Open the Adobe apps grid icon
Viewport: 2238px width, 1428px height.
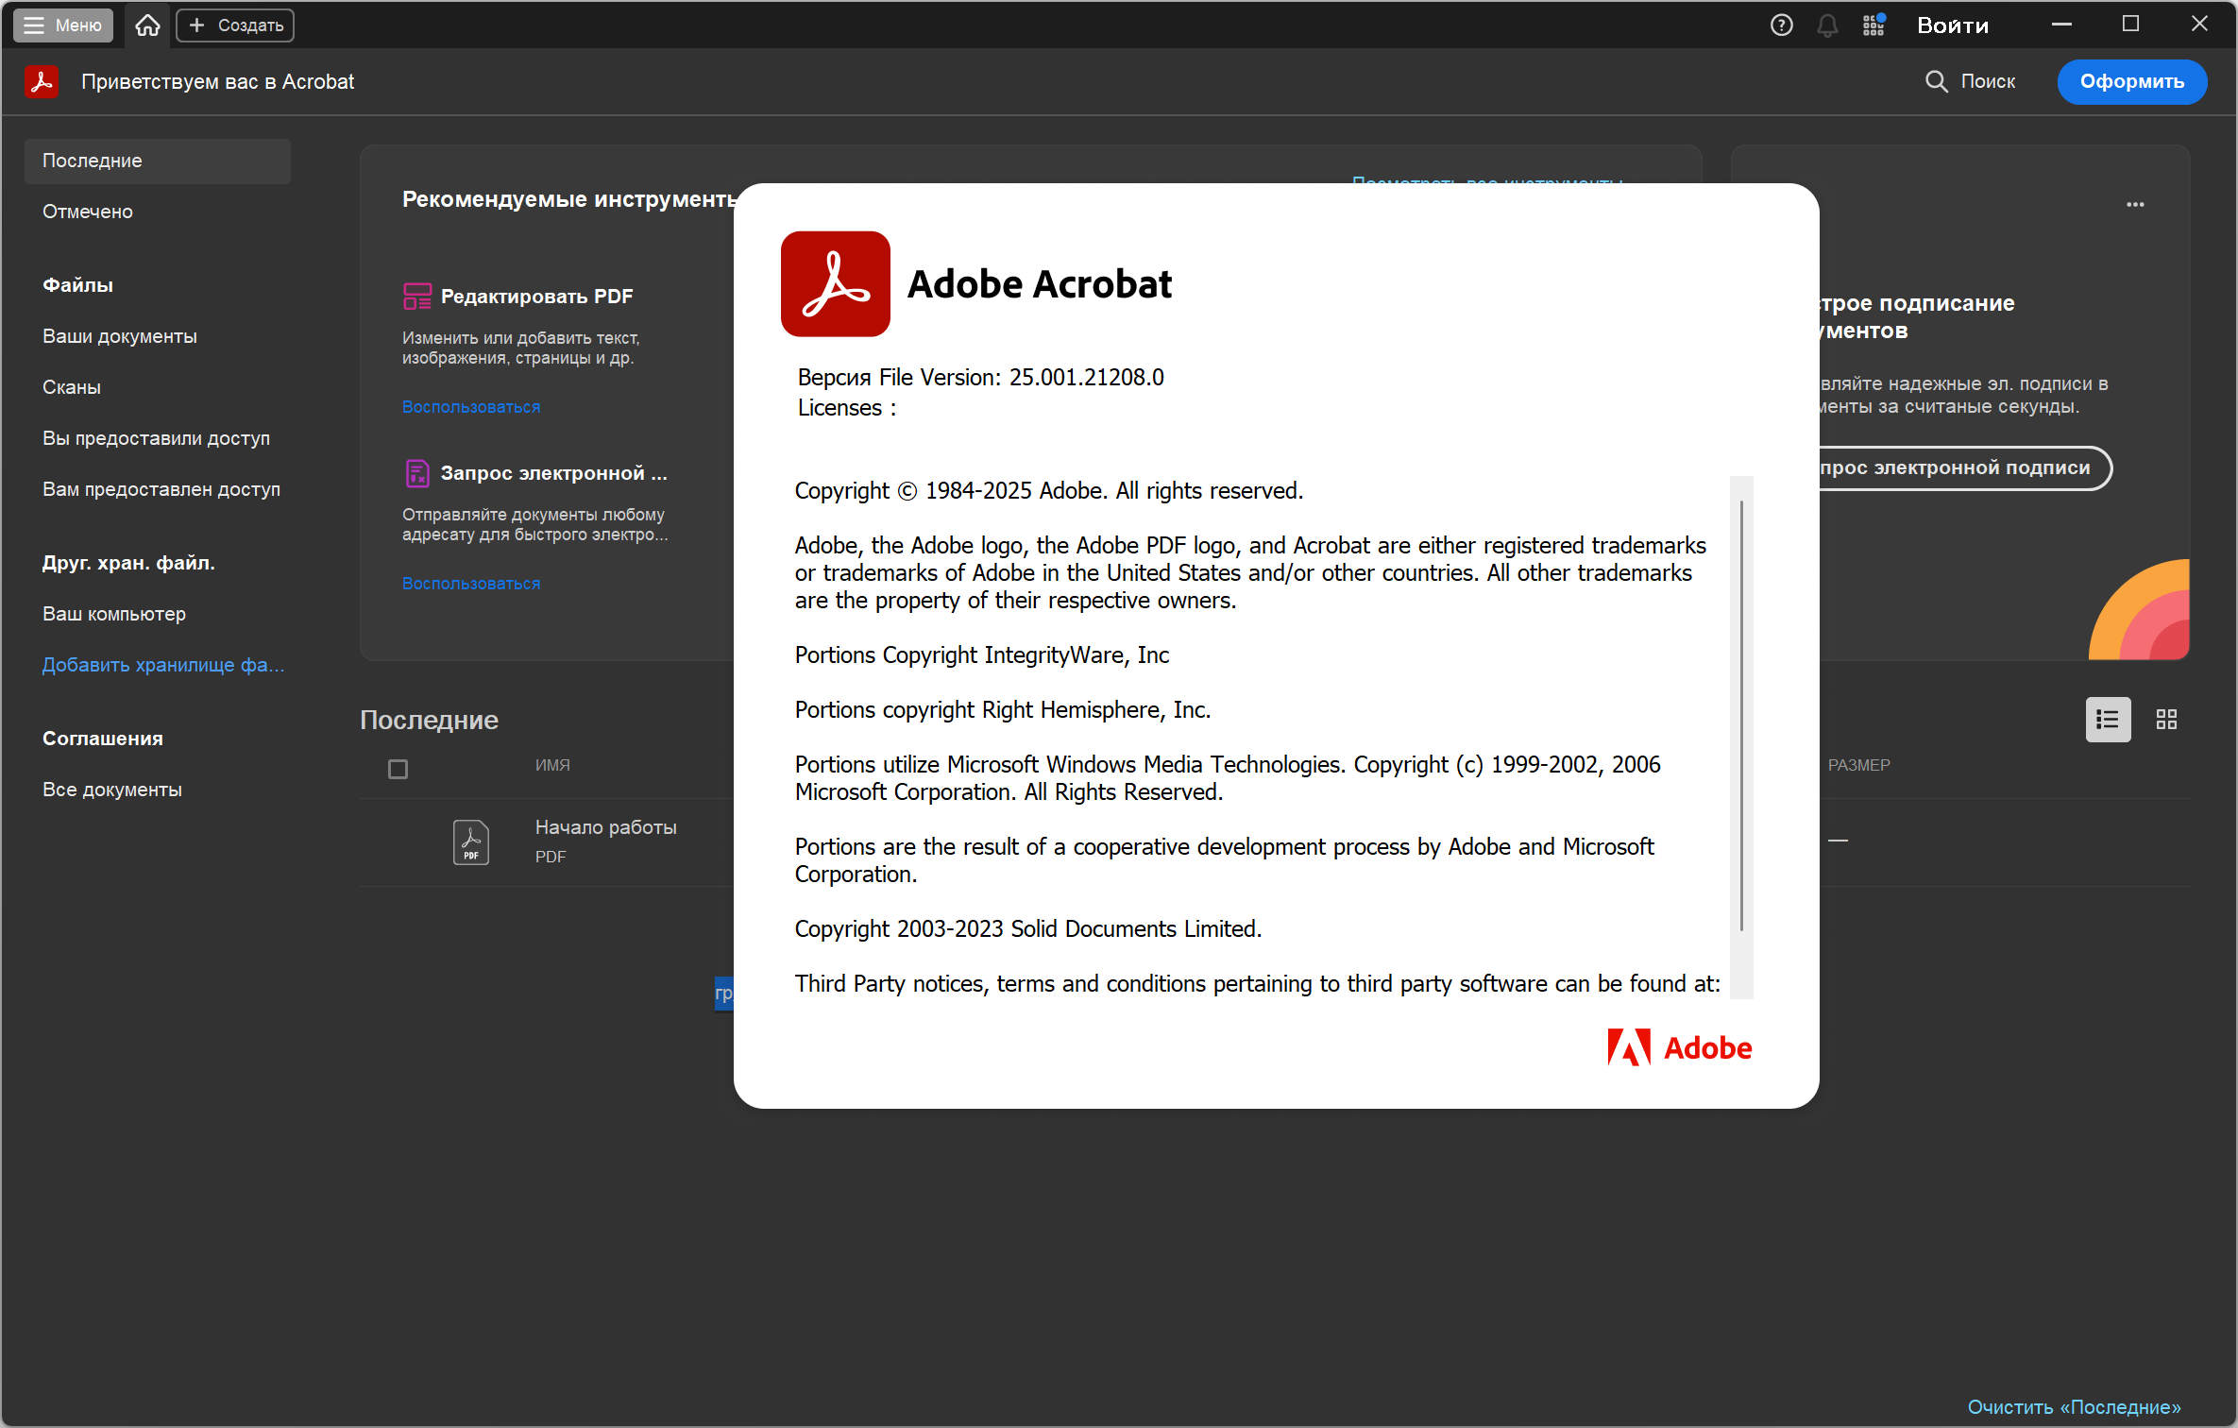(1873, 25)
